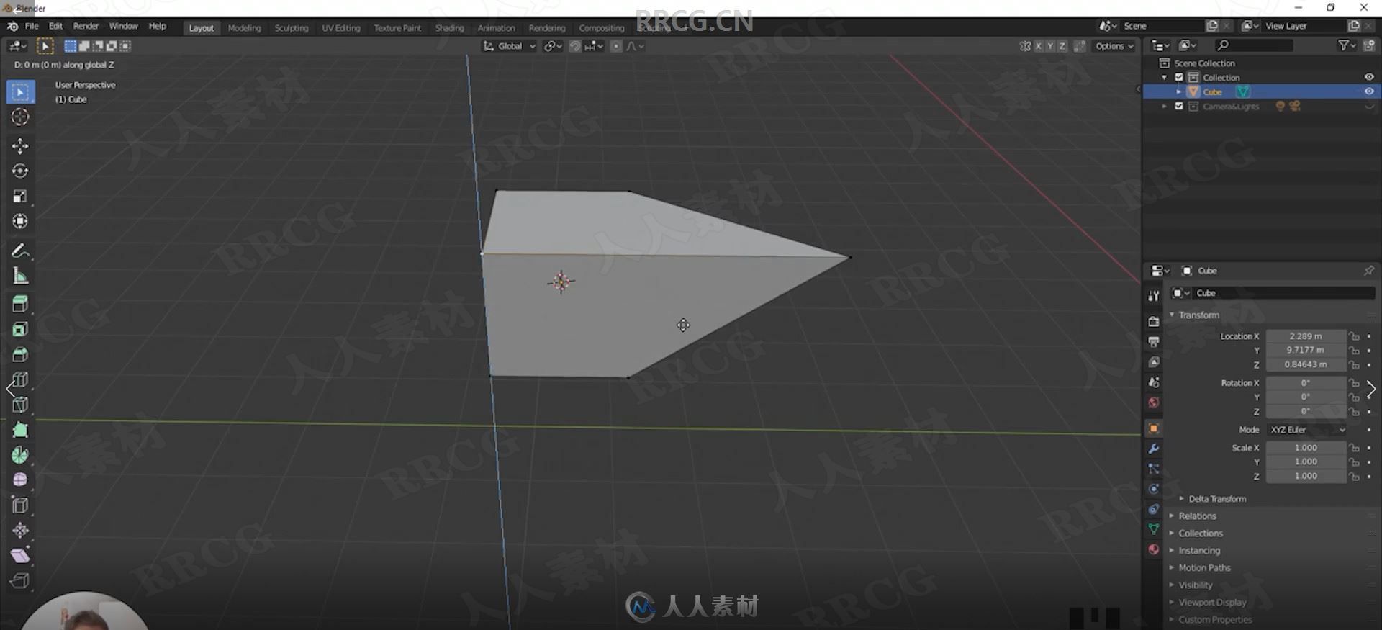Activate the 3D Cursor tool
Viewport: 1382px width, 630px height.
pos(20,117)
